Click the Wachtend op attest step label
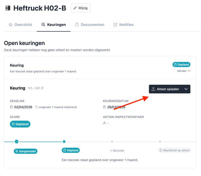 [174, 150]
